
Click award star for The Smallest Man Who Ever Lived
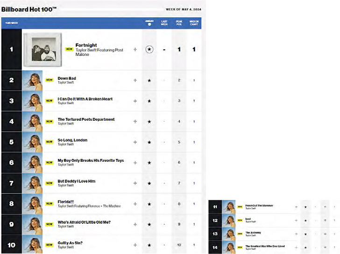[x=305, y=247]
